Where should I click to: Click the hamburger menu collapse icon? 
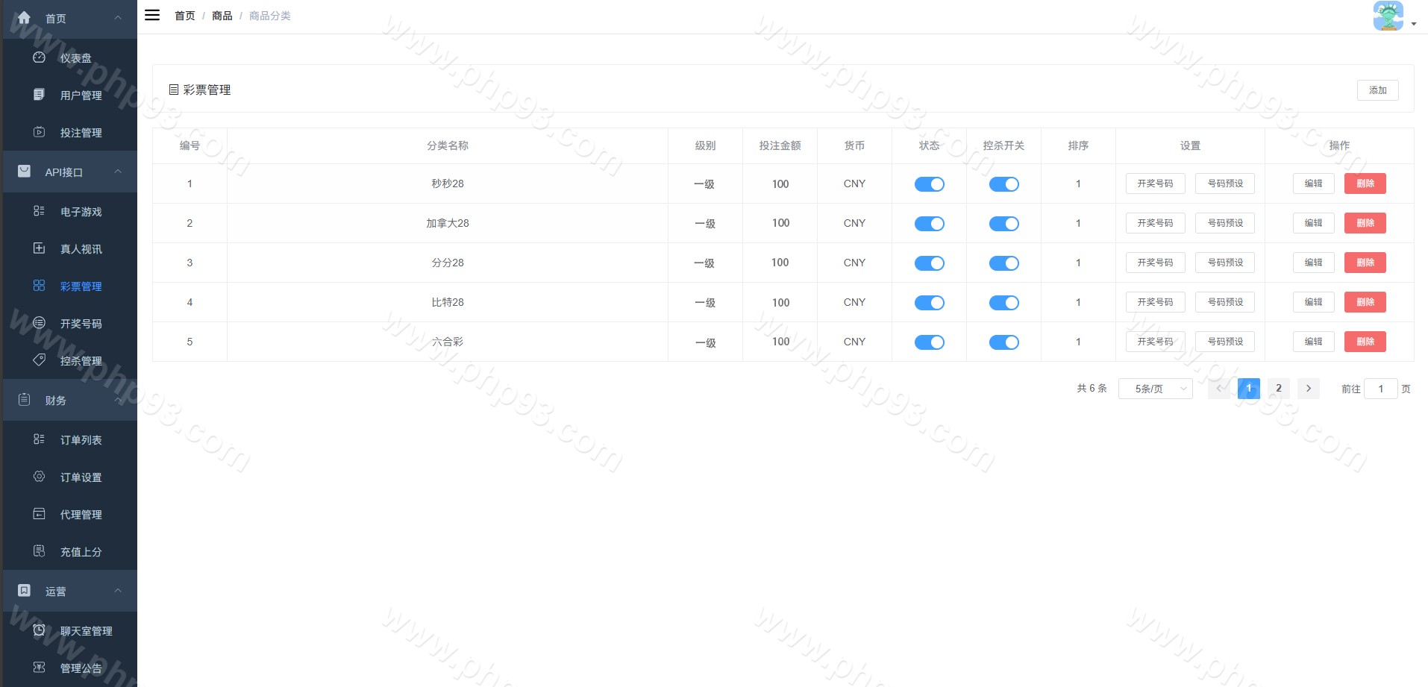point(152,15)
